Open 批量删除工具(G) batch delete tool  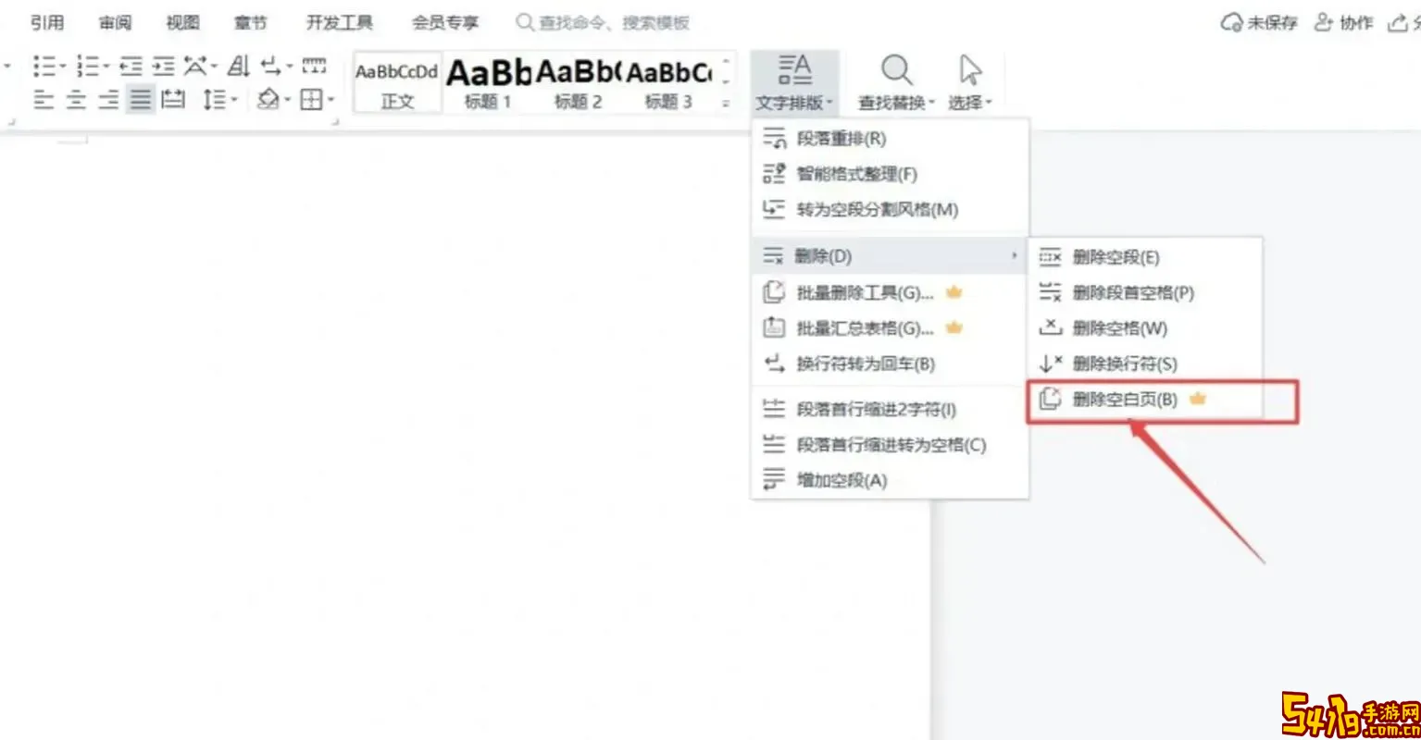[890, 292]
